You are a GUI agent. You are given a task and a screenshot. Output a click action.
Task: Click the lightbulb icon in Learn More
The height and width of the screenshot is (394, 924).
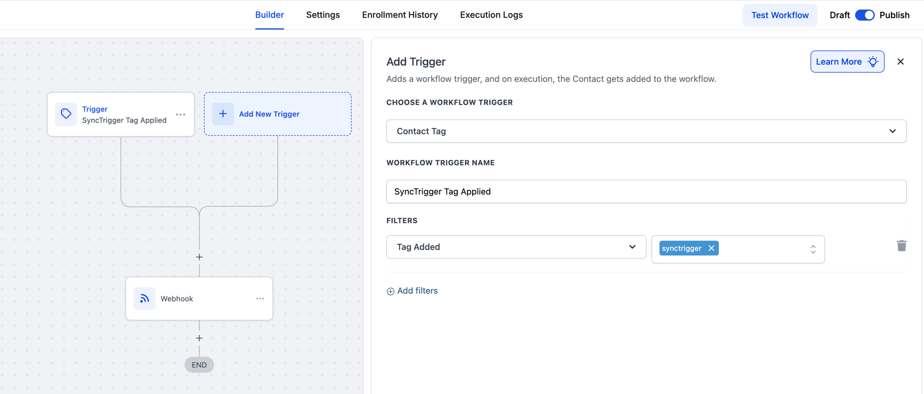[873, 62]
